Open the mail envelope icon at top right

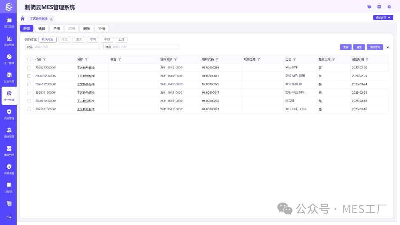point(379,7)
